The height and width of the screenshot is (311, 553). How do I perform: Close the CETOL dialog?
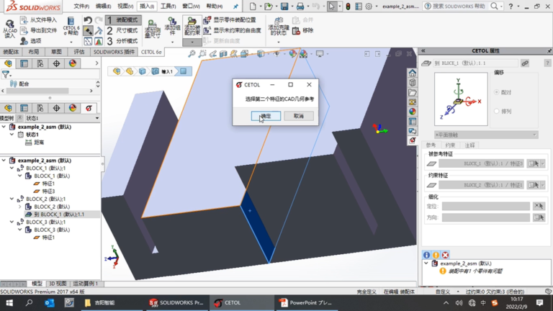309,85
